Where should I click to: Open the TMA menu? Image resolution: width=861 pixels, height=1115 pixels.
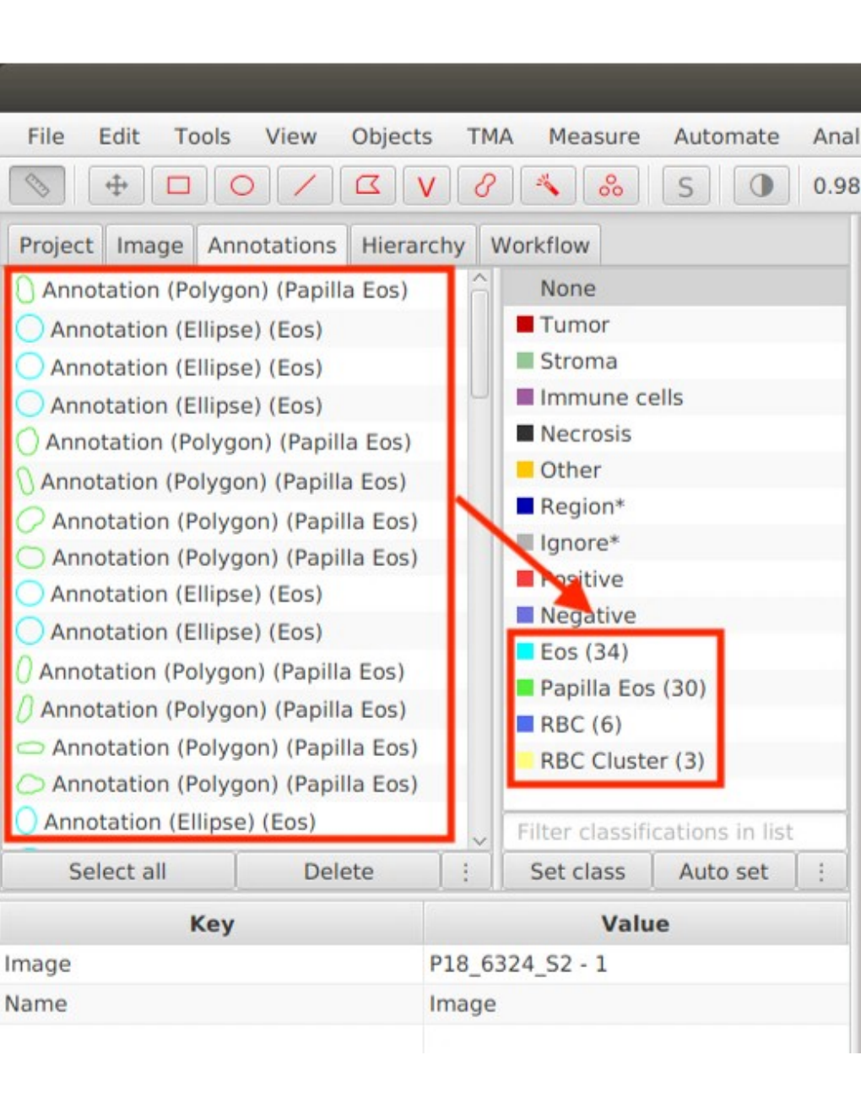490,136
